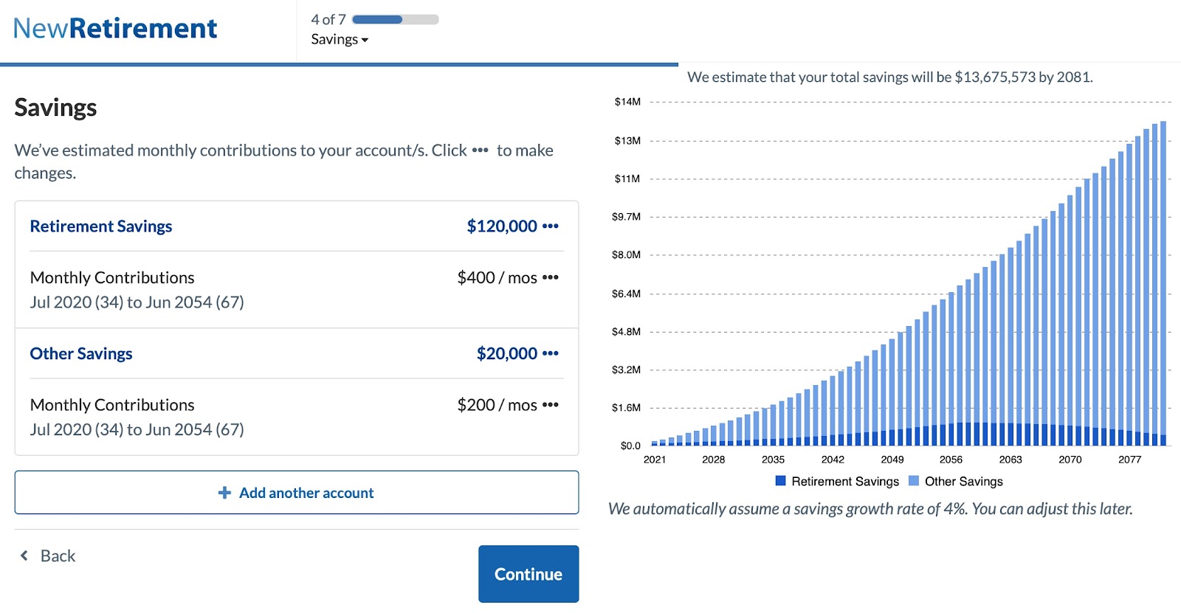
Task: Click Add another account button
Action: tap(297, 493)
